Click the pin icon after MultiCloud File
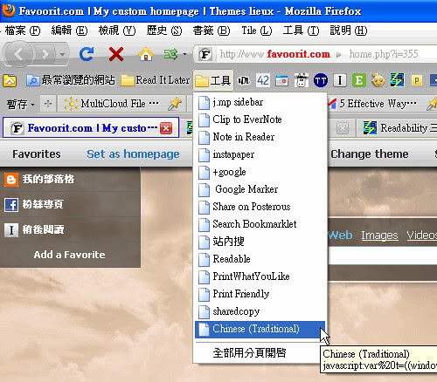 [175, 104]
